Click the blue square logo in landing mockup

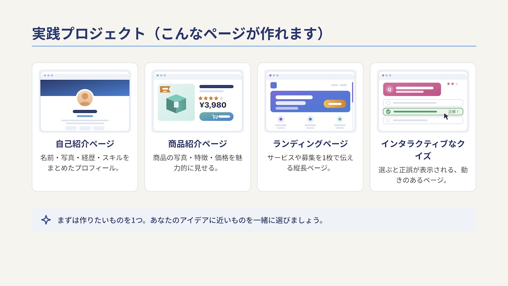274,85
